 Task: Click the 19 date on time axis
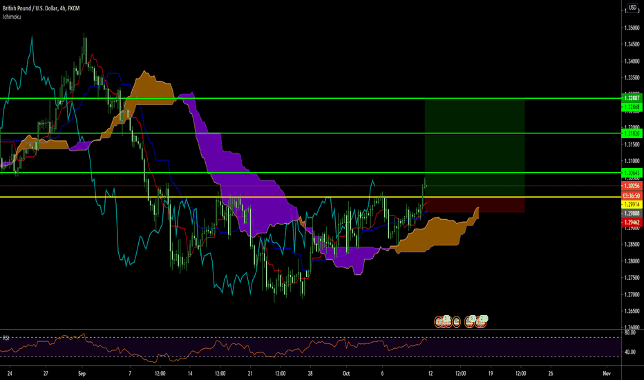[491, 373]
